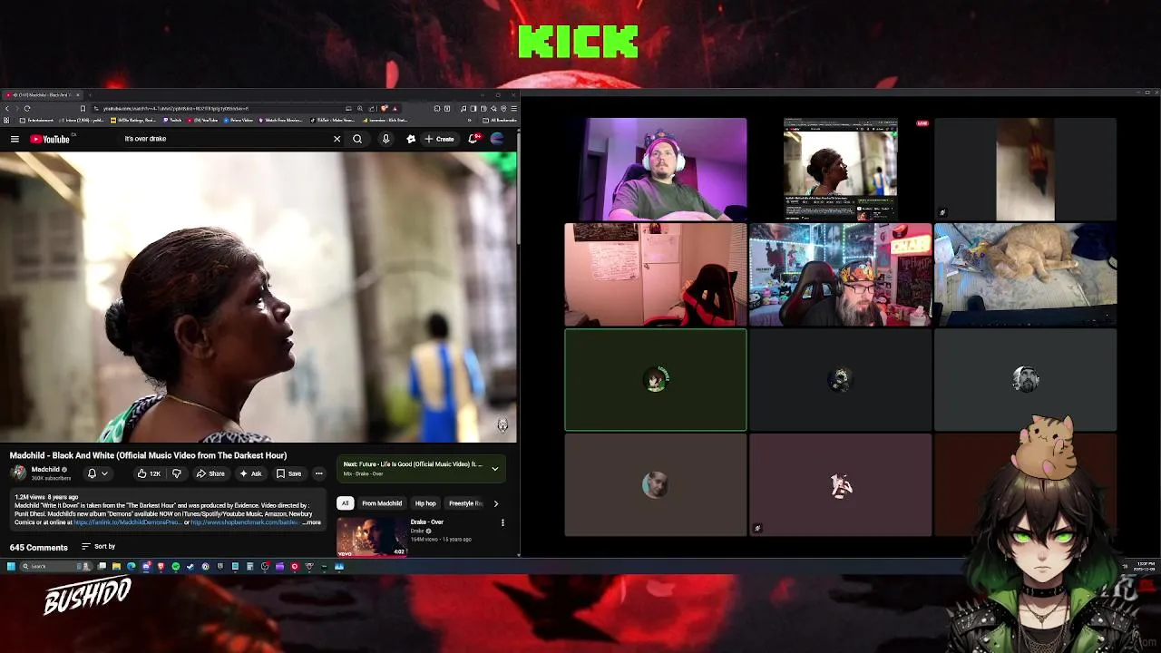Click the Ask button under the video
This screenshot has width=1161, height=653.
point(250,473)
